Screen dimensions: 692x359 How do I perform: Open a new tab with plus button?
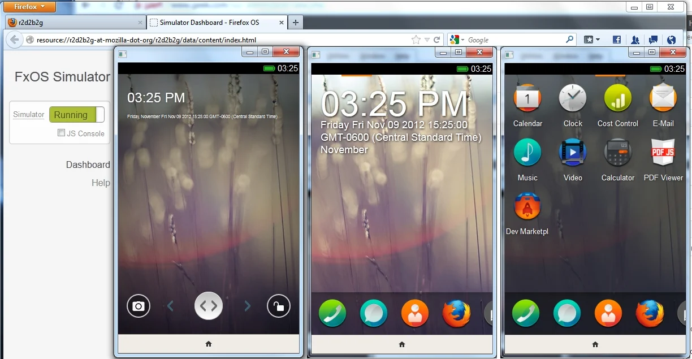point(296,23)
